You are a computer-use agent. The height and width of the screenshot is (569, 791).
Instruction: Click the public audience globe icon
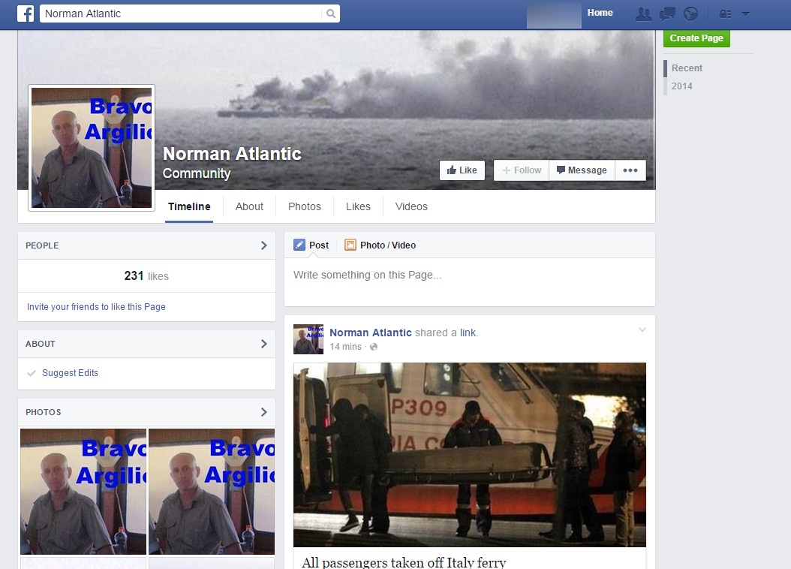[374, 347]
